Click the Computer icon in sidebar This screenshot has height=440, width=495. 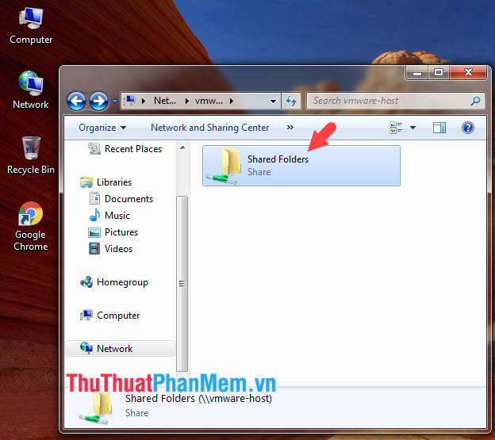point(86,315)
